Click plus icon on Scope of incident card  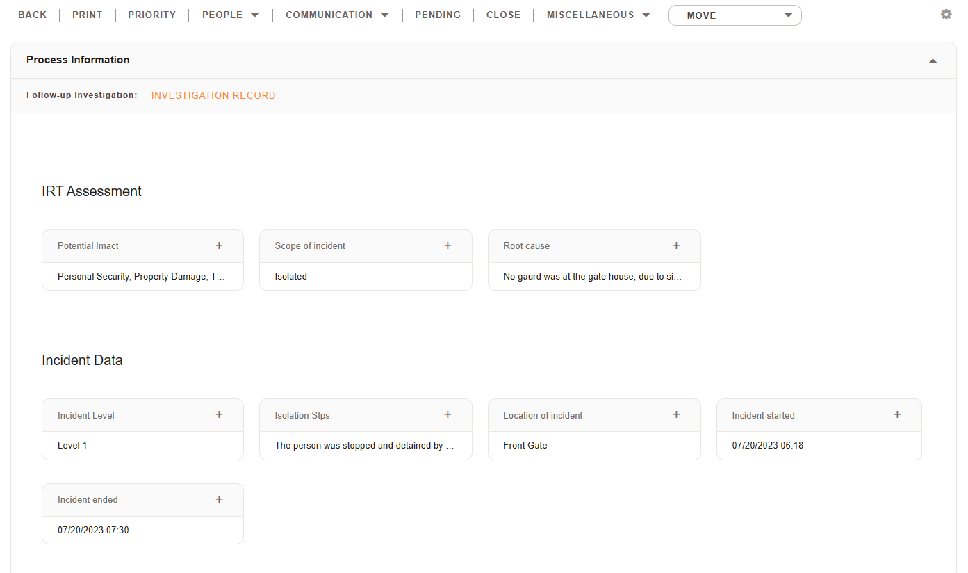[x=448, y=245]
